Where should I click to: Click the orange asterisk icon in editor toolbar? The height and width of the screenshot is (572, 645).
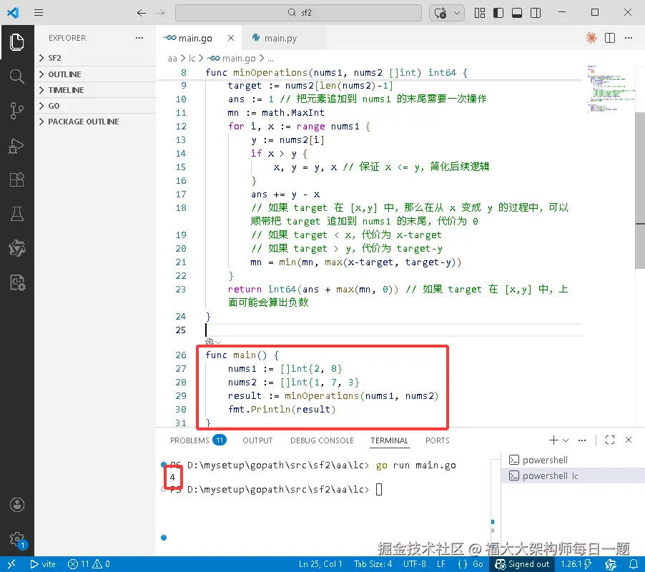click(x=591, y=38)
